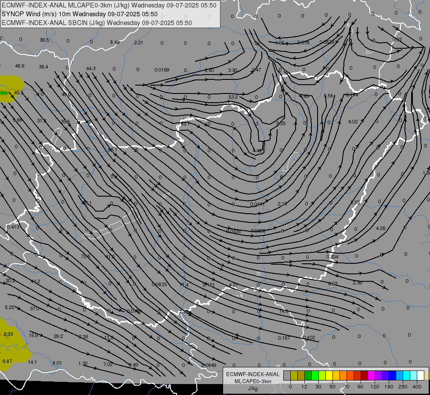
Task: Click the 8.01 grid value
Action: click(x=57, y=363)
